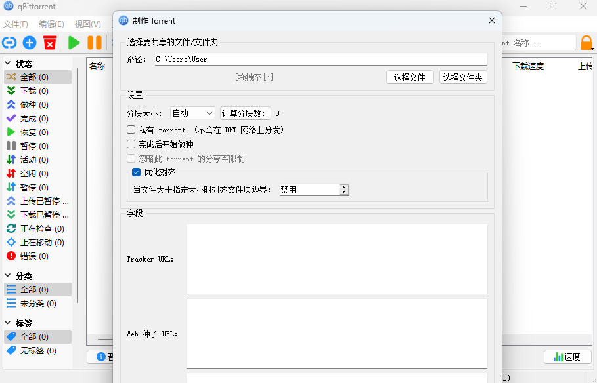Click the stepper beside the 禁用 dropdown
The width and height of the screenshot is (597, 383).
click(x=343, y=189)
